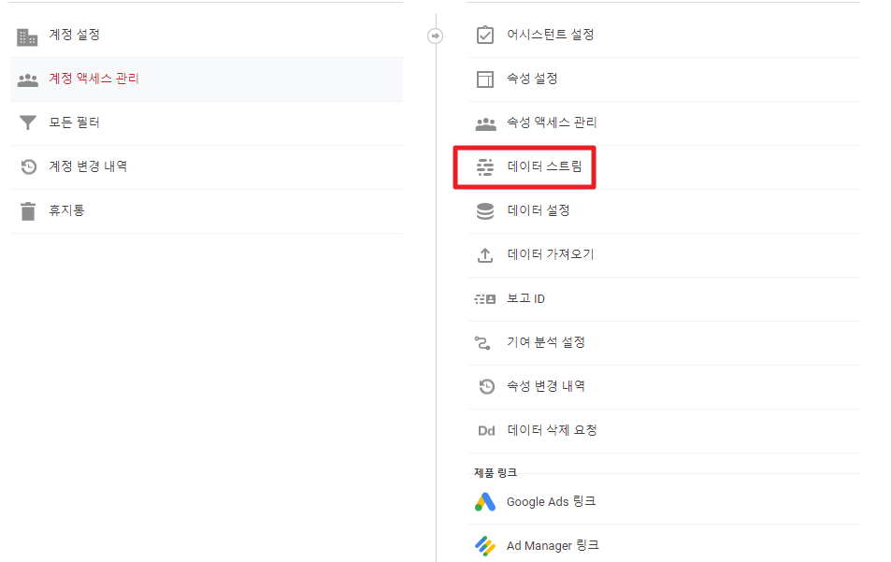Click the Google Ads colored triangle icon

coord(485,500)
